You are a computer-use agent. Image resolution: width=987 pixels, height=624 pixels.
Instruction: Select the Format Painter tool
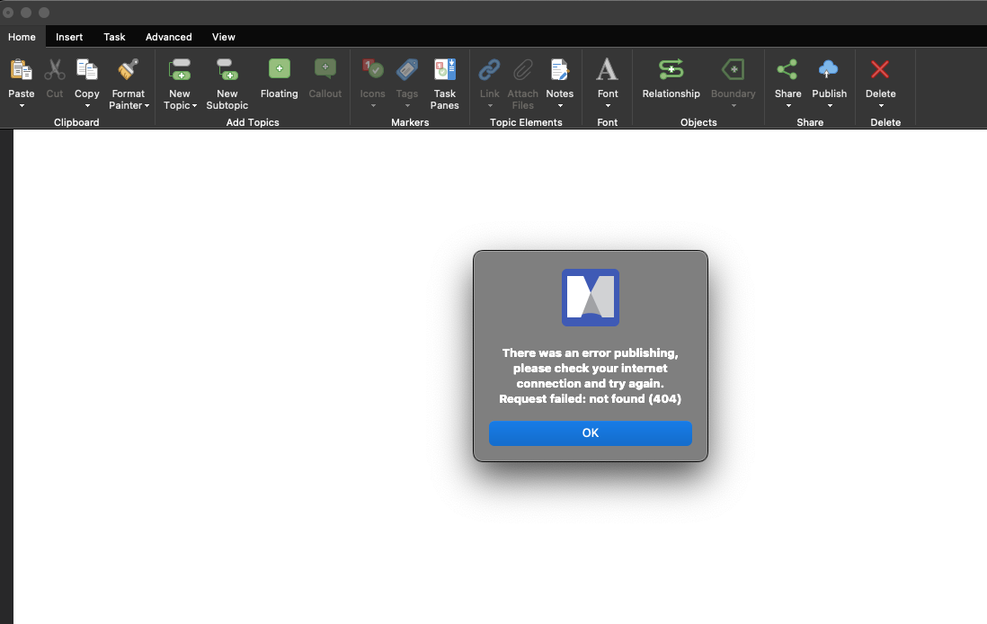(129, 70)
